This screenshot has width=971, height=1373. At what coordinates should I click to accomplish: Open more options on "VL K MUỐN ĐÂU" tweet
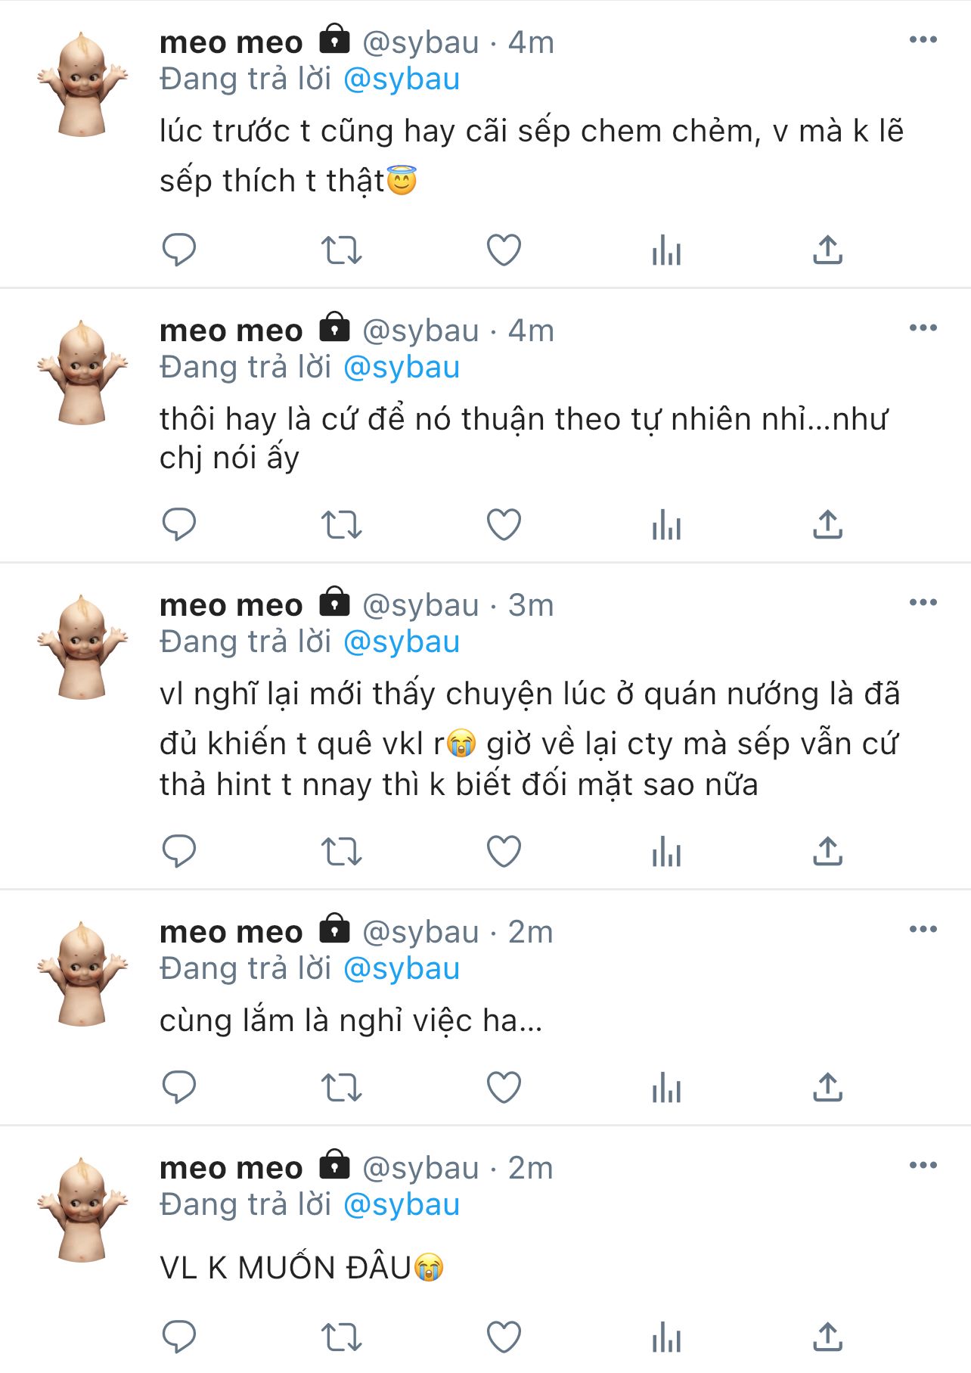click(923, 1166)
